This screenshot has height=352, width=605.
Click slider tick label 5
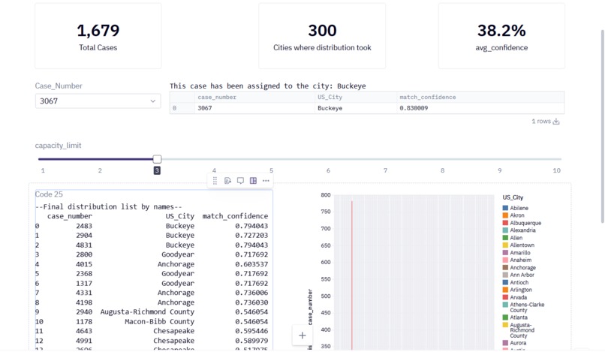[x=271, y=170]
